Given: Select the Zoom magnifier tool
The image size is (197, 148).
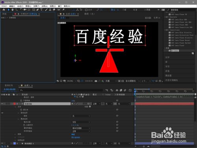Looking at the screenshot, I should coord(16,10).
